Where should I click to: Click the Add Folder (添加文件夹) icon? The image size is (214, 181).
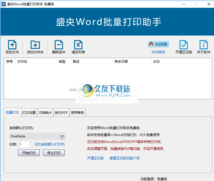(35, 45)
